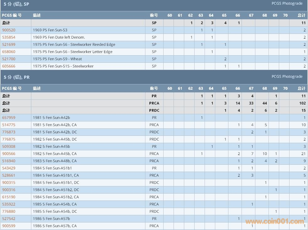Viewport: 308px width, 230px height.
Task: Click grade 68 count for 1983 Sun-A48b, CA
Action: coord(266,161)
